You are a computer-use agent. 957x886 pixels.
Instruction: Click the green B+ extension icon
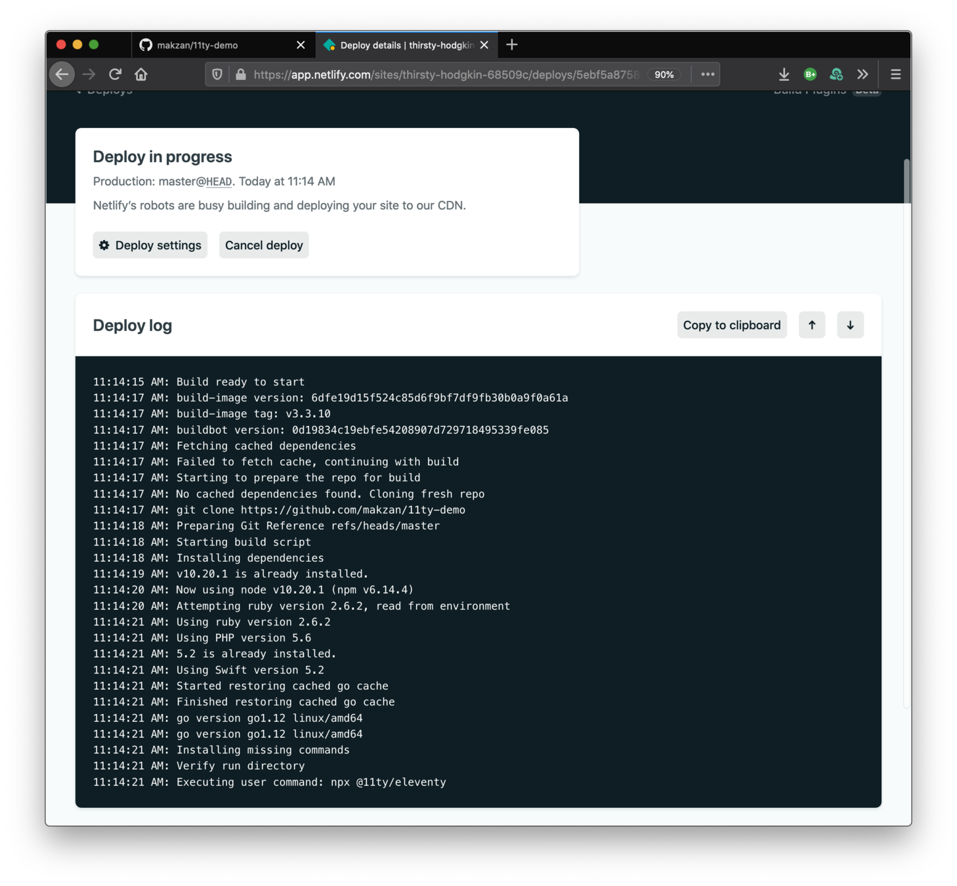(x=810, y=74)
